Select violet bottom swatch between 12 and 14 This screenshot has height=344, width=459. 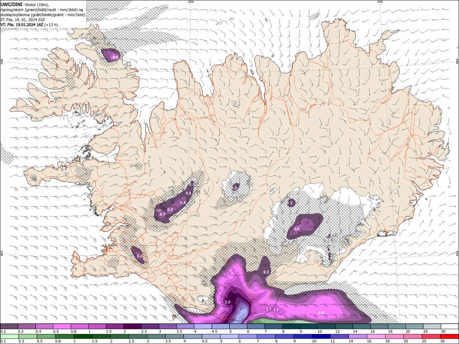[x=339, y=336]
